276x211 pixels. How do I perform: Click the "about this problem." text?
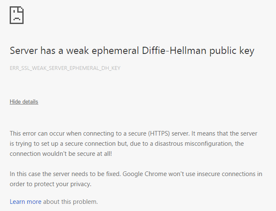tap(70, 202)
